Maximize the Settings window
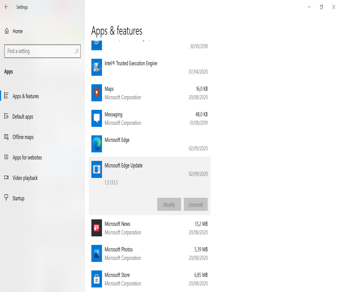 [322, 7]
